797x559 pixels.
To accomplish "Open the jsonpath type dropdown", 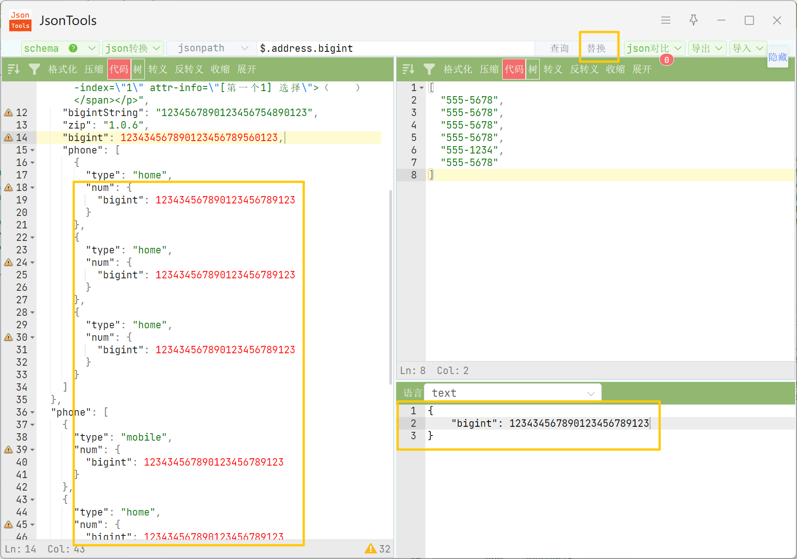I will tap(212, 48).
